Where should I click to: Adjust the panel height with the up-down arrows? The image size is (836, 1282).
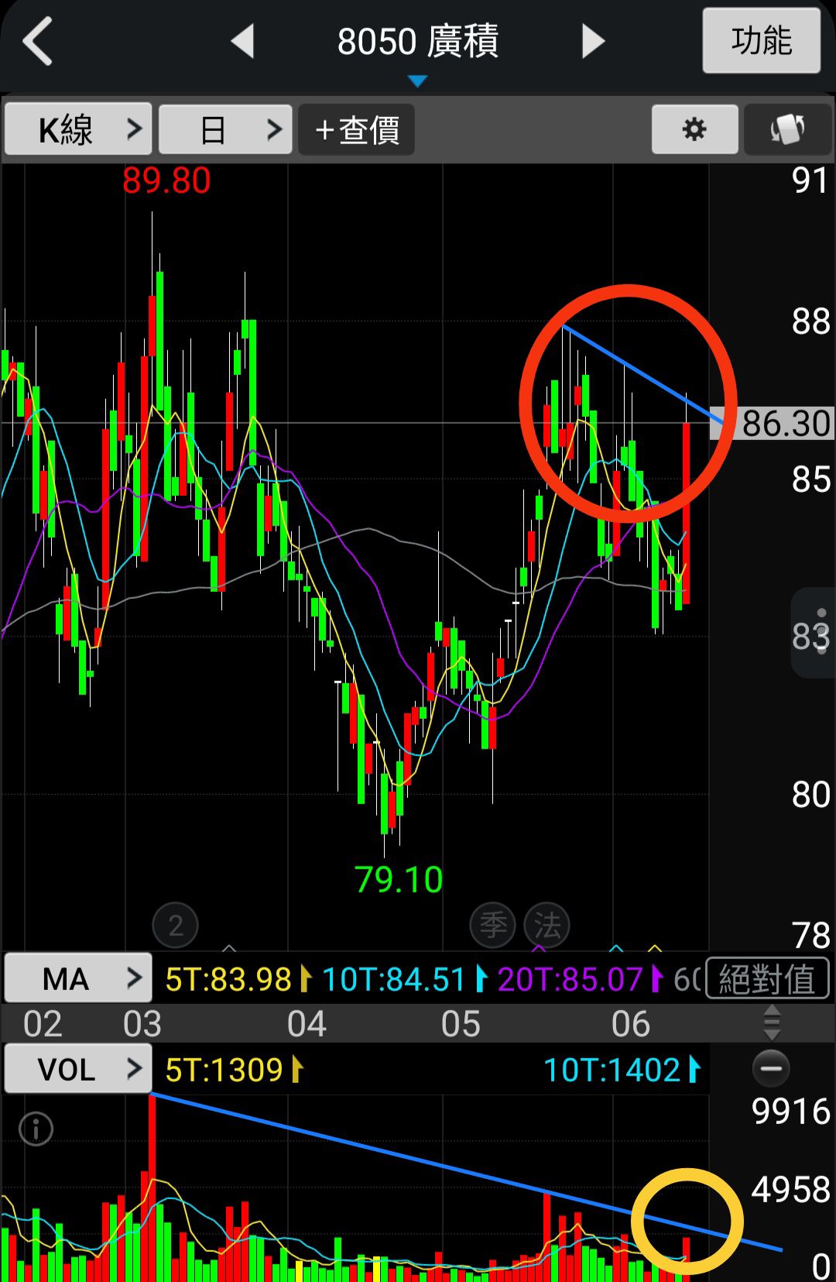coord(772,1023)
